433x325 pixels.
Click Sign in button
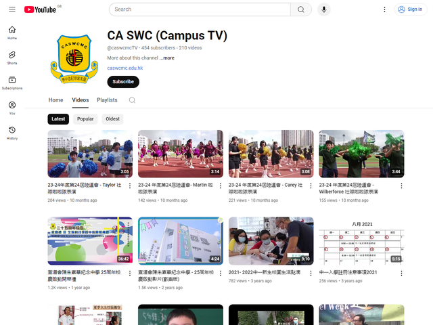(410, 9)
